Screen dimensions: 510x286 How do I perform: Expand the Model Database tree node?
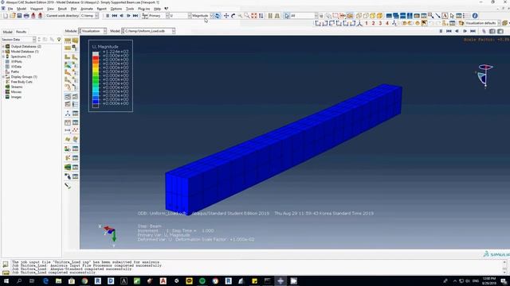click(3, 52)
